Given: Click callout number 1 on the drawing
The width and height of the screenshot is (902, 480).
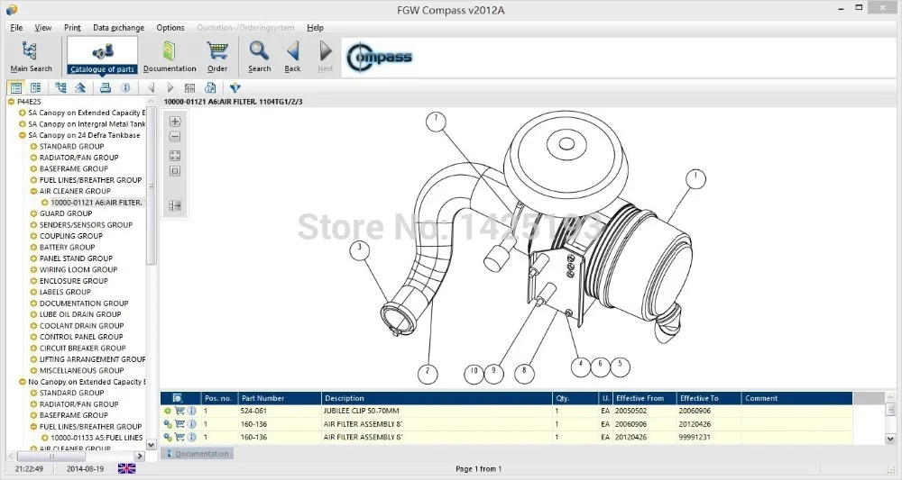Looking at the screenshot, I should click(x=695, y=178).
